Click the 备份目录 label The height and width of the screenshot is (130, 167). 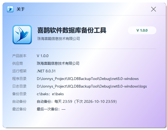19,94
